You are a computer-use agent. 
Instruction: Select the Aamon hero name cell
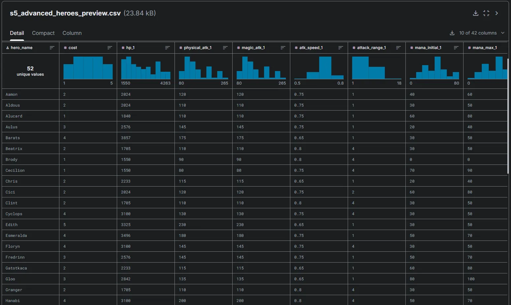click(30, 94)
